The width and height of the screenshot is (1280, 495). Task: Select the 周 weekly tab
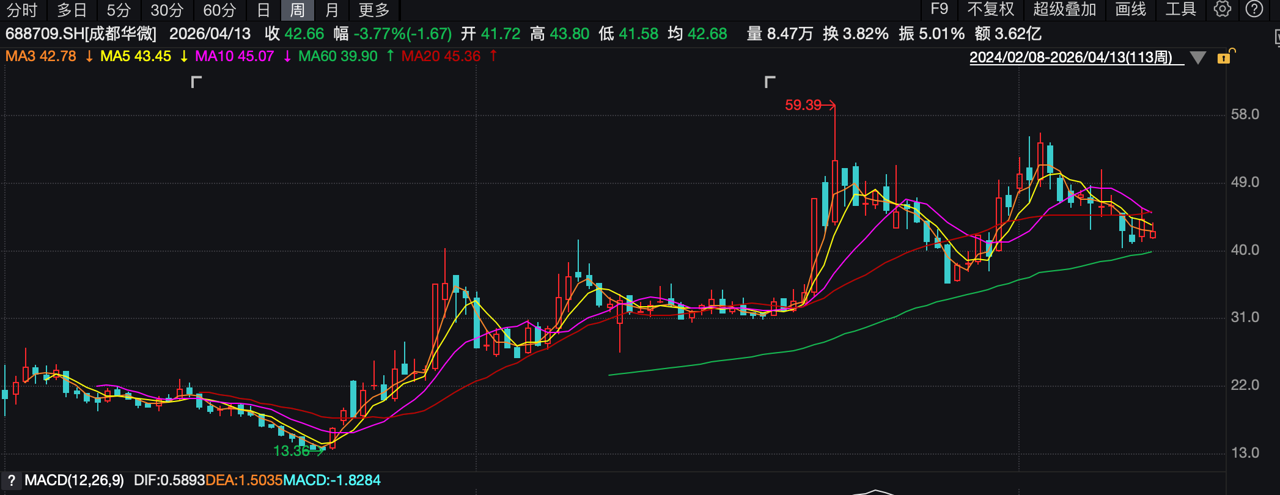pos(297,10)
